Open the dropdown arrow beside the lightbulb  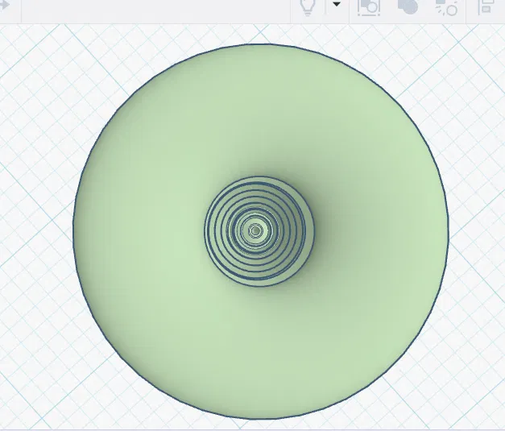tap(336, 4)
